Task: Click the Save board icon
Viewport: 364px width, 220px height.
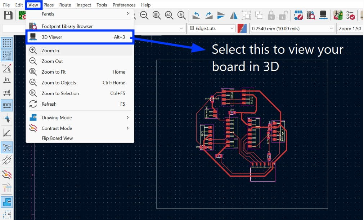Action: 8,16
